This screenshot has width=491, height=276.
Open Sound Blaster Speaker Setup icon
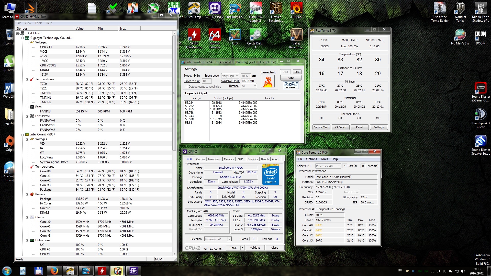[x=481, y=145]
